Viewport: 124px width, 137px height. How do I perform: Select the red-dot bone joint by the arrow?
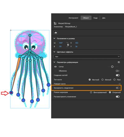pos(11,93)
